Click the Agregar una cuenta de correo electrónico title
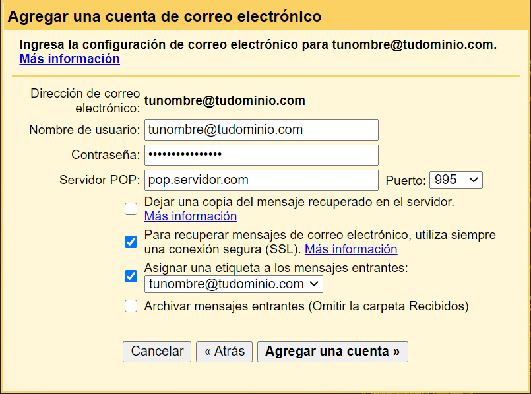The width and height of the screenshot is (531, 394). click(165, 16)
